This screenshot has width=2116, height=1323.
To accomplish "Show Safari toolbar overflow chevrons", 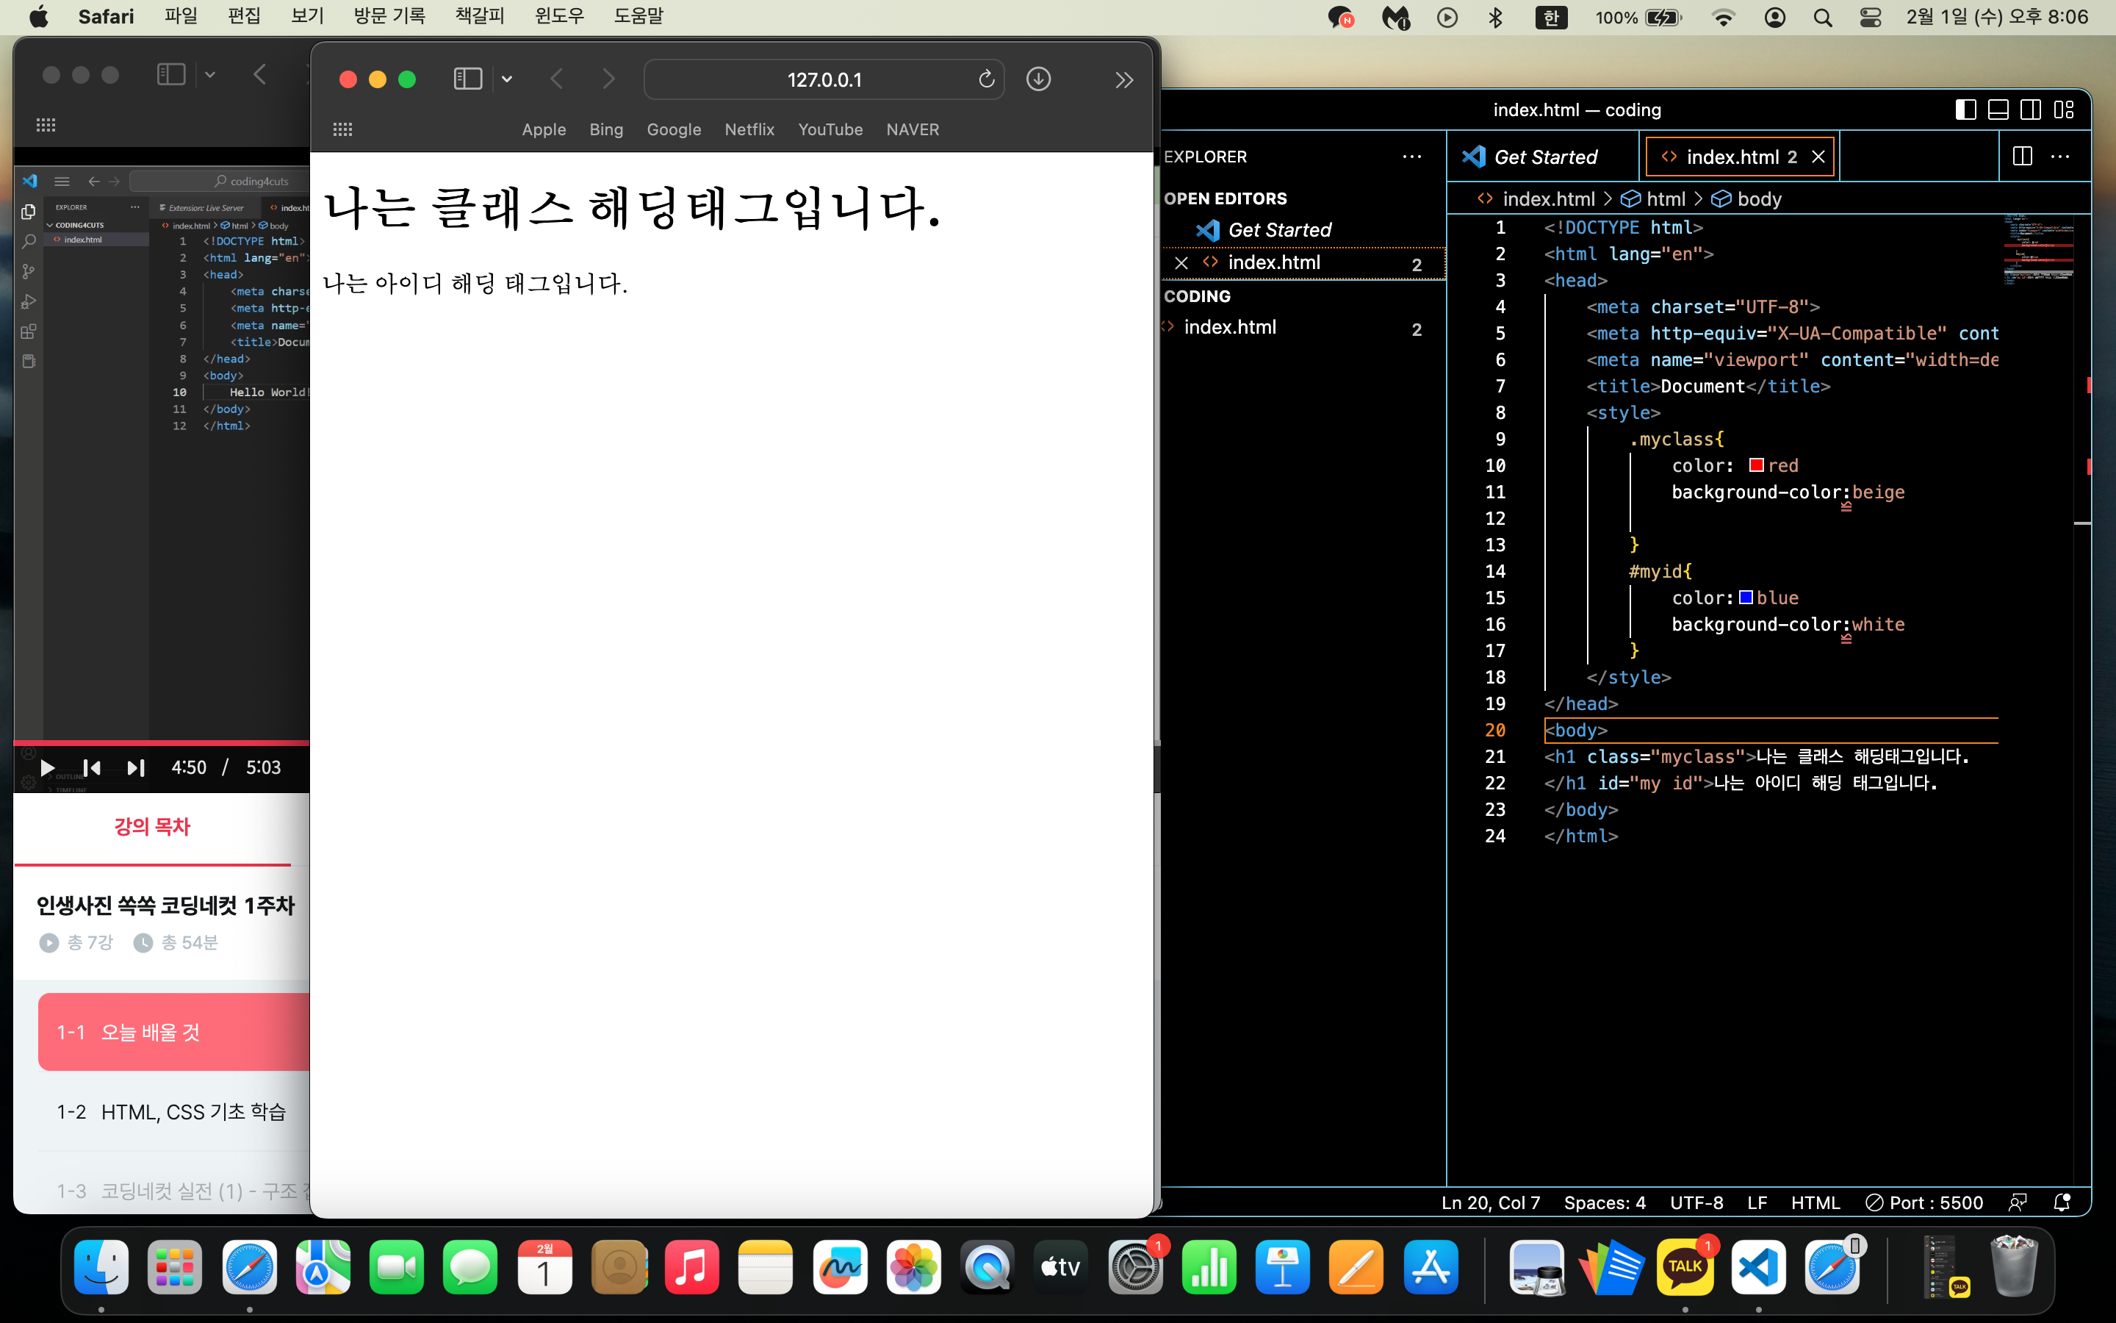I will (x=1124, y=81).
